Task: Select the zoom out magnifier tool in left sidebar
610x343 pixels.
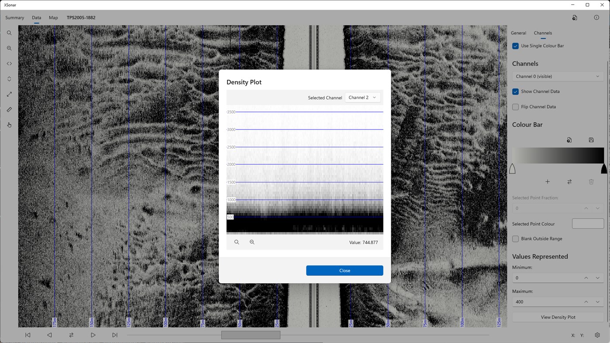Action: [9, 48]
